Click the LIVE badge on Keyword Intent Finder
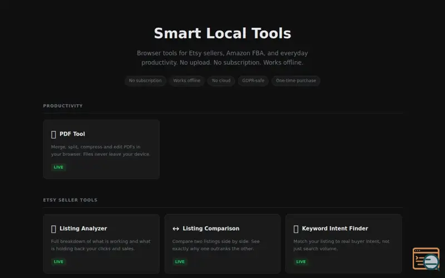This screenshot has width=445, height=278. click(301, 261)
